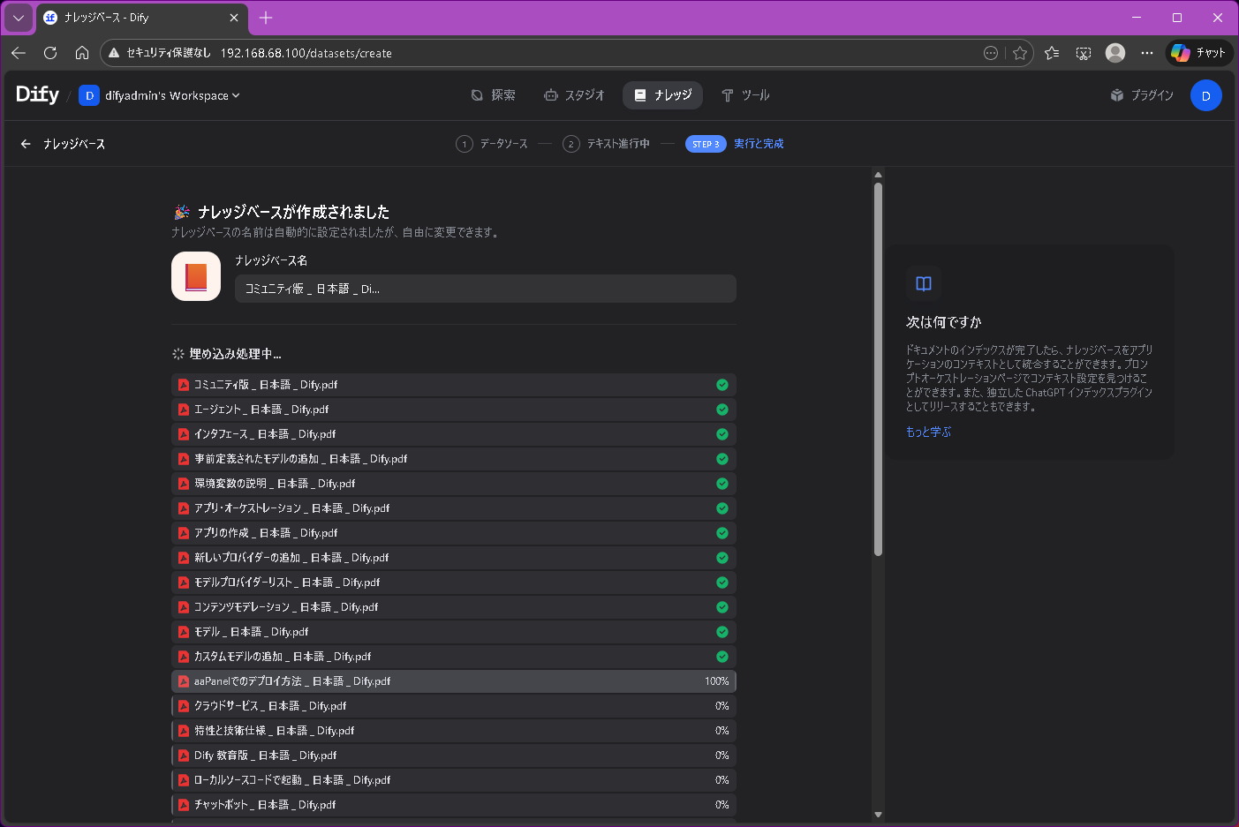Click the インタフェース _ 日本語 _ Dify.pdf row
Image resolution: width=1239 pixels, height=827 pixels.
click(454, 434)
